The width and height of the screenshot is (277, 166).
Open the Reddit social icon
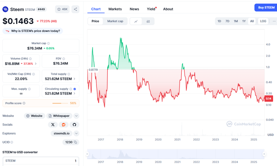(x=64, y=125)
